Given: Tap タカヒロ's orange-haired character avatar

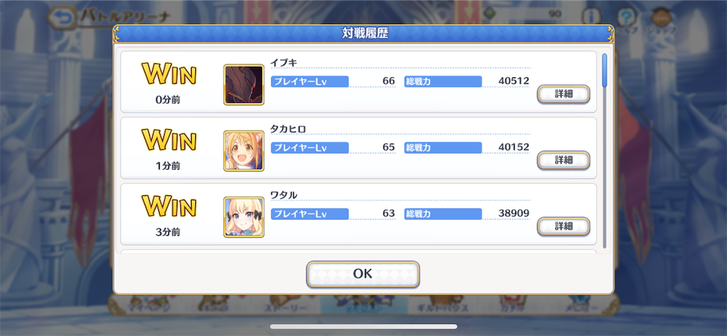Looking at the screenshot, I should (x=244, y=151).
